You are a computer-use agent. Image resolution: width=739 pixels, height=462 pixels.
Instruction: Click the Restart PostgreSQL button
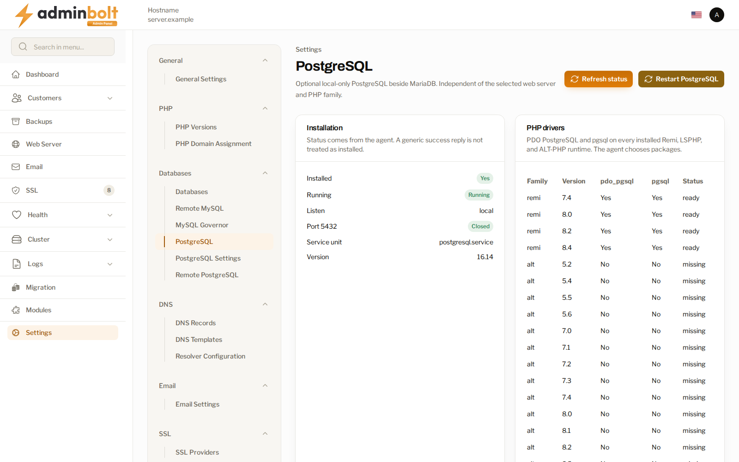click(x=681, y=79)
